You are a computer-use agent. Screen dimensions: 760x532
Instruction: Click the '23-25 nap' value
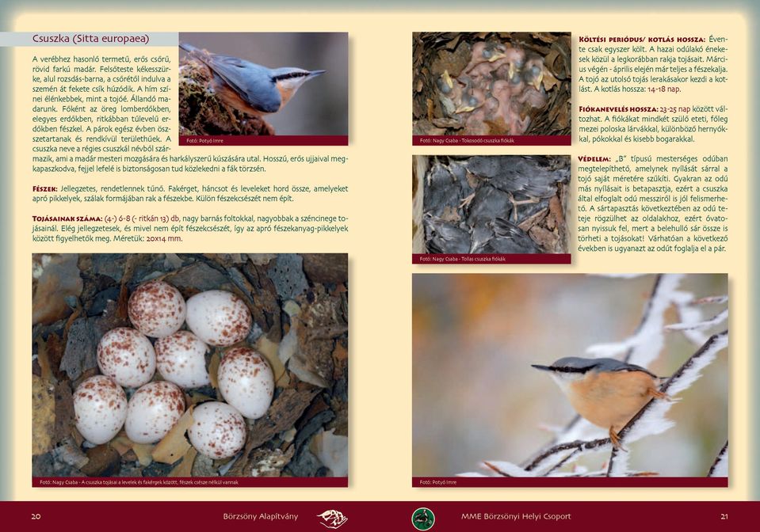coord(674,109)
